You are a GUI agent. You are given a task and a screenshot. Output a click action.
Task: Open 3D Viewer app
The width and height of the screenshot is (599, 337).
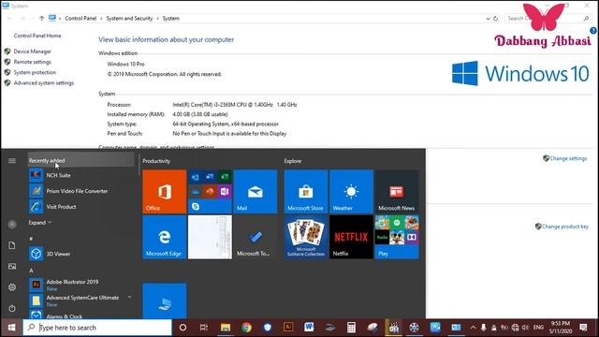point(81,254)
